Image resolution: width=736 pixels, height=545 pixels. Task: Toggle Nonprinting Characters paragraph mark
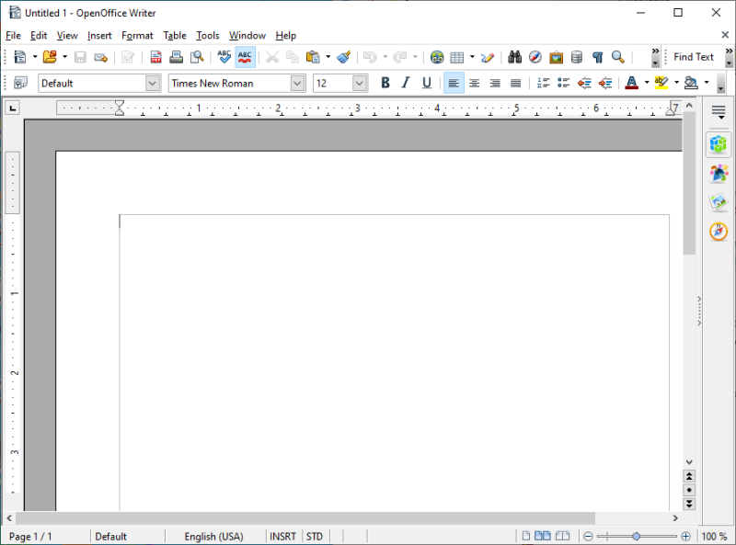597,57
